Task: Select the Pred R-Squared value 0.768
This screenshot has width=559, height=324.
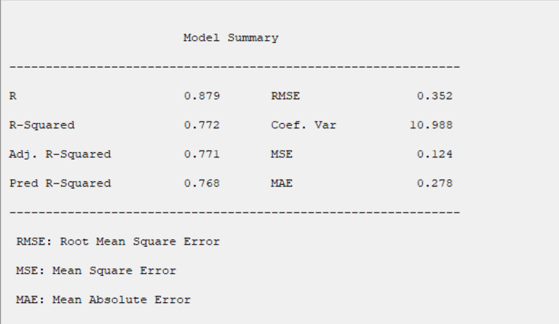Action: [x=202, y=183]
